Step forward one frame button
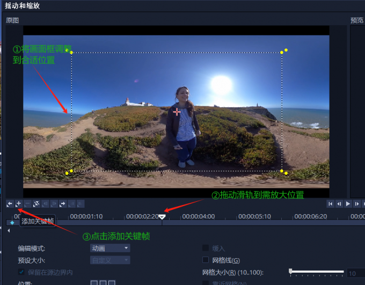This screenshot has height=285, width=365. click(356, 204)
